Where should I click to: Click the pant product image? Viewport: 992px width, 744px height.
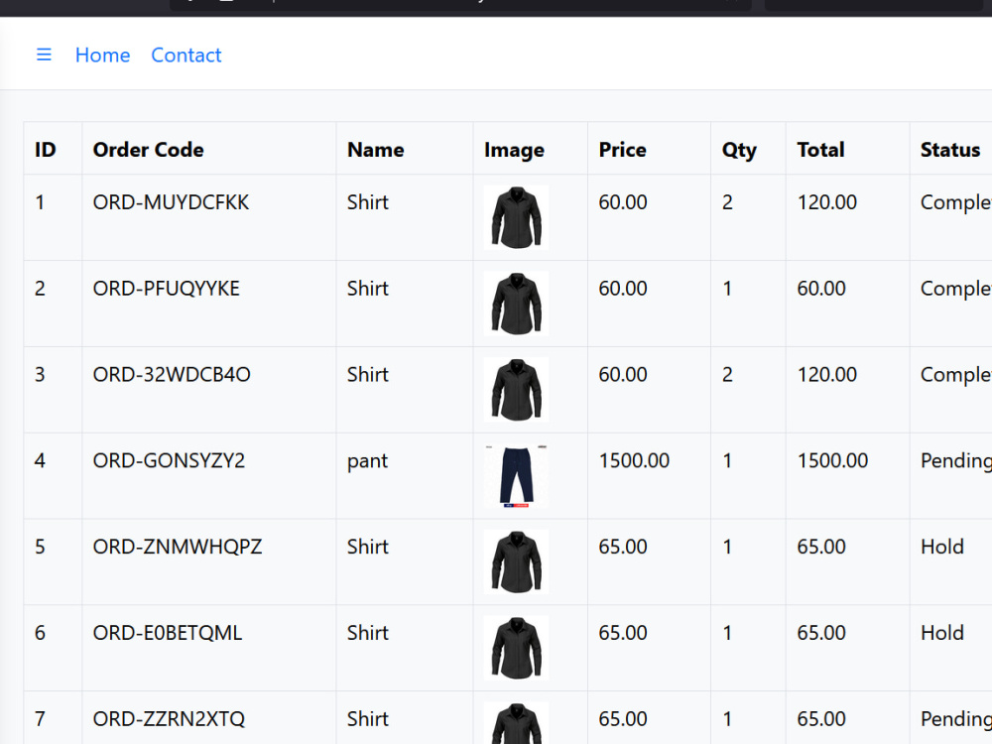pos(516,476)
